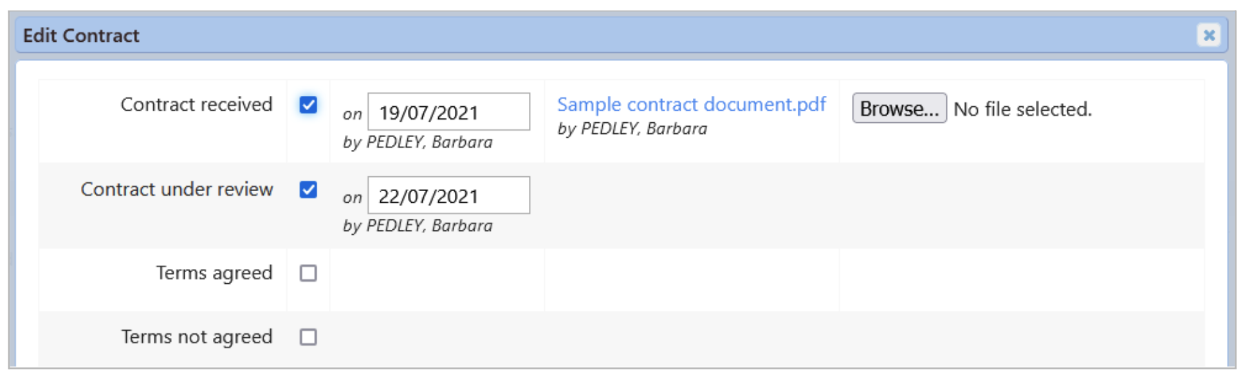Click the Terms not agreed label

coord(197,337)
